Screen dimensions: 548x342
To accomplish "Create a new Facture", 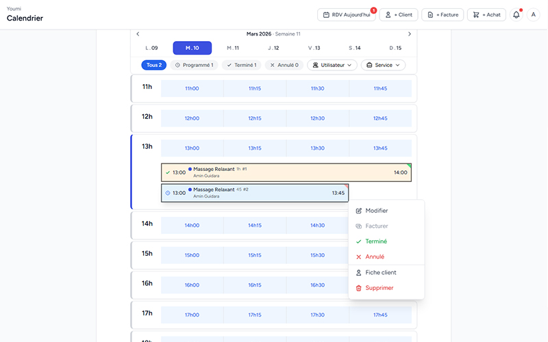I will click(443, 14).
